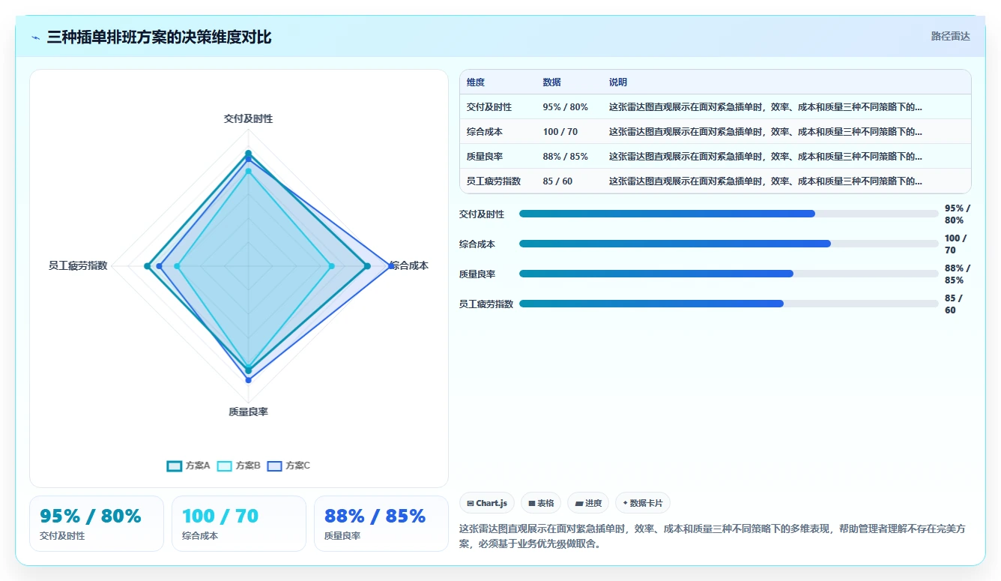The image size is (1001, 581).
Task: Click the Chart.js tag
Action: click(487, 503)
